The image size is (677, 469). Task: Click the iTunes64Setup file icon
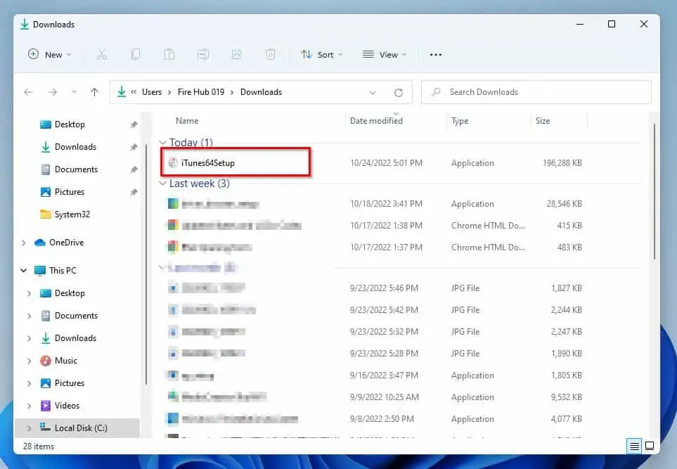click(x=173, y=163)
